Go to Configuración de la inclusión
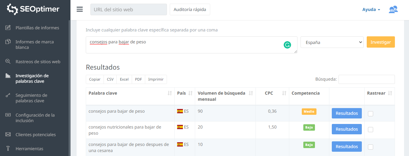409x156 pixels. [x=35, y=118]
